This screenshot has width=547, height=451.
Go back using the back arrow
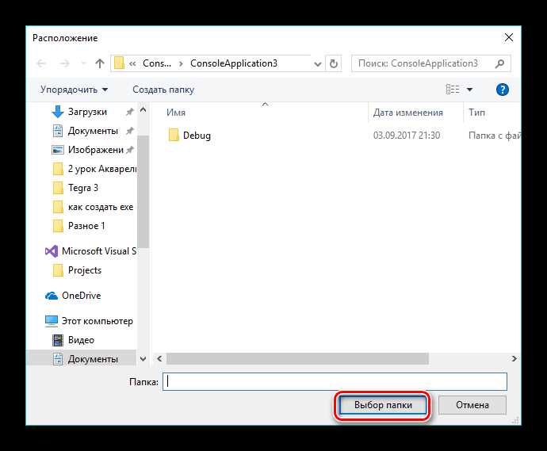(41, 63)
